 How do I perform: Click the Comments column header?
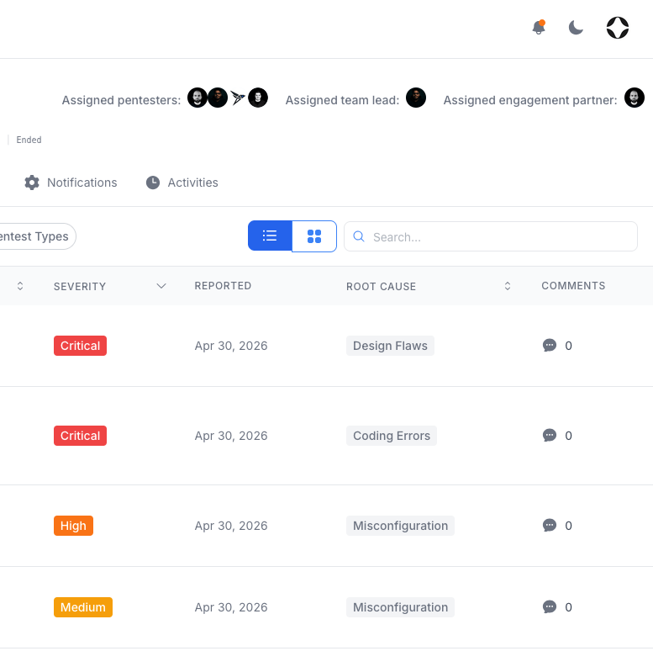click(573, 285)
